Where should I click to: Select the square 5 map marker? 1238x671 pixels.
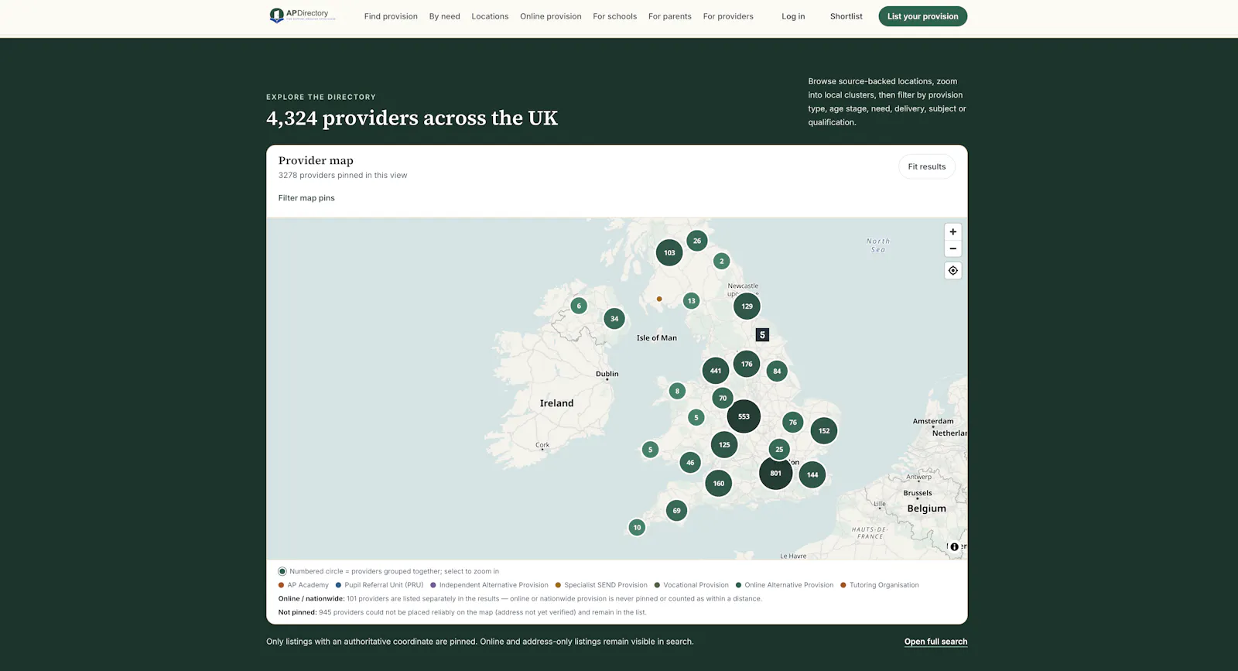762,335
